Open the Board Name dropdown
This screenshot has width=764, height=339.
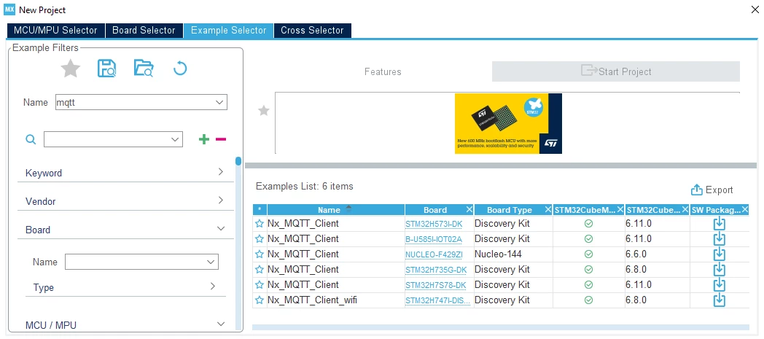(211, 262)
